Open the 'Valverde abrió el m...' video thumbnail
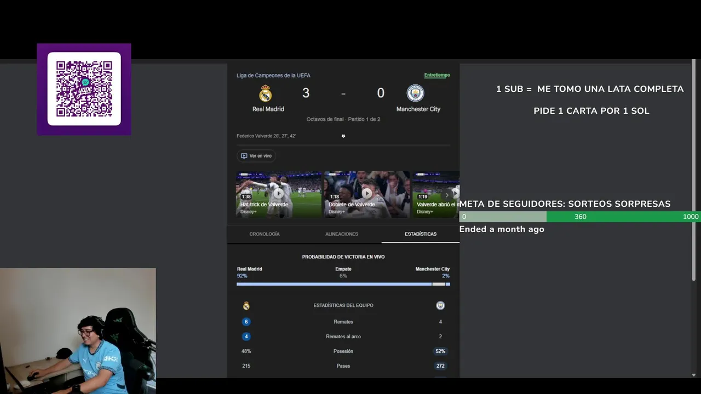The height and width of the screenshot is (394, 701). [435, 194]
